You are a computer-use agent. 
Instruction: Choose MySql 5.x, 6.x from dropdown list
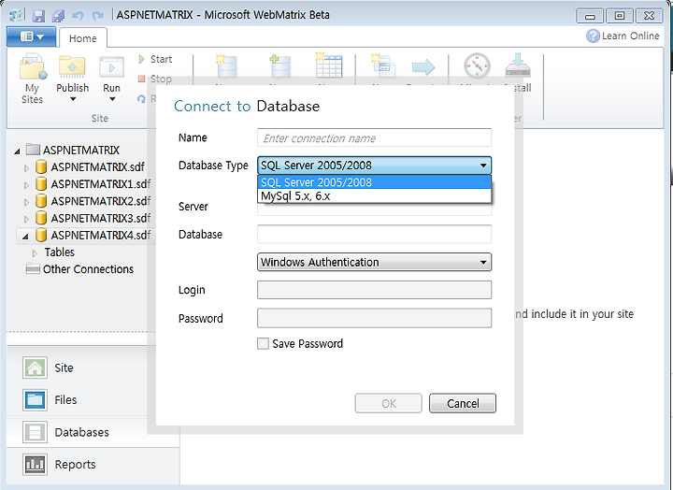point(374,195)
